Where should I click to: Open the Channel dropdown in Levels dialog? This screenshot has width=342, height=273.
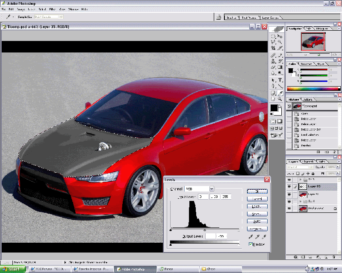212,189
